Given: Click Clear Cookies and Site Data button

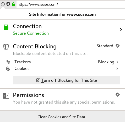Looking at the screenshot, I should (x=62, y=117).
